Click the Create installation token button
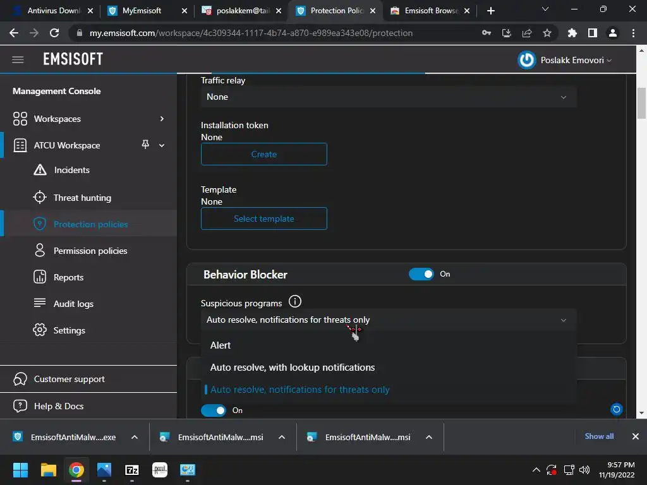Viewport: 647px width, 485px height. [264, 154]
